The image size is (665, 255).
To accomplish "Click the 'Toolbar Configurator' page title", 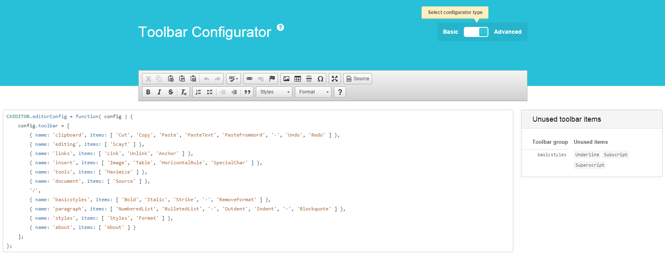I will click(x=205, y=32).
